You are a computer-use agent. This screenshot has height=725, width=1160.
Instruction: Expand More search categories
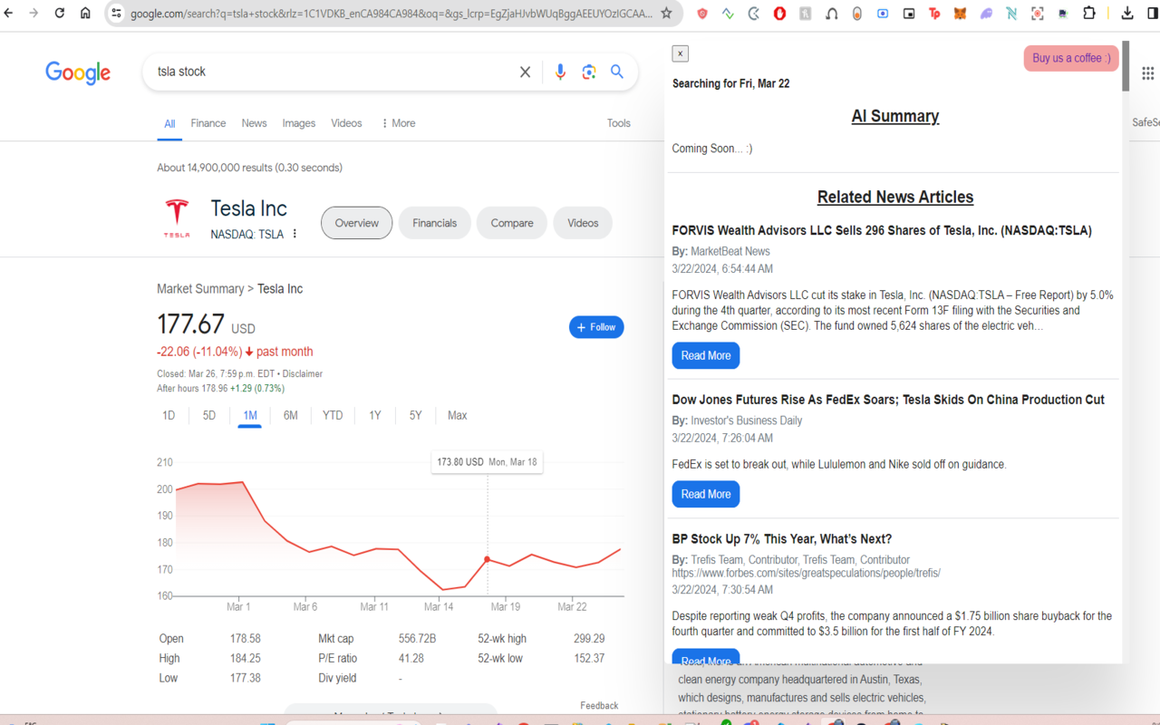(397, 122)
